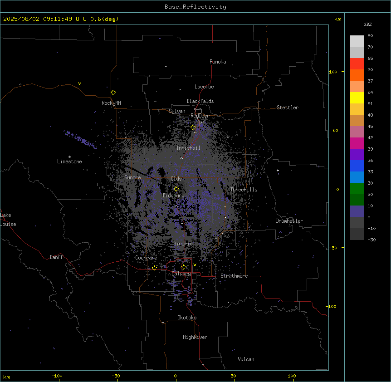This screenshot has width=391, height=382.
Task: Click the -50 tick on vertical axis
Action: [x=333, y=248]
